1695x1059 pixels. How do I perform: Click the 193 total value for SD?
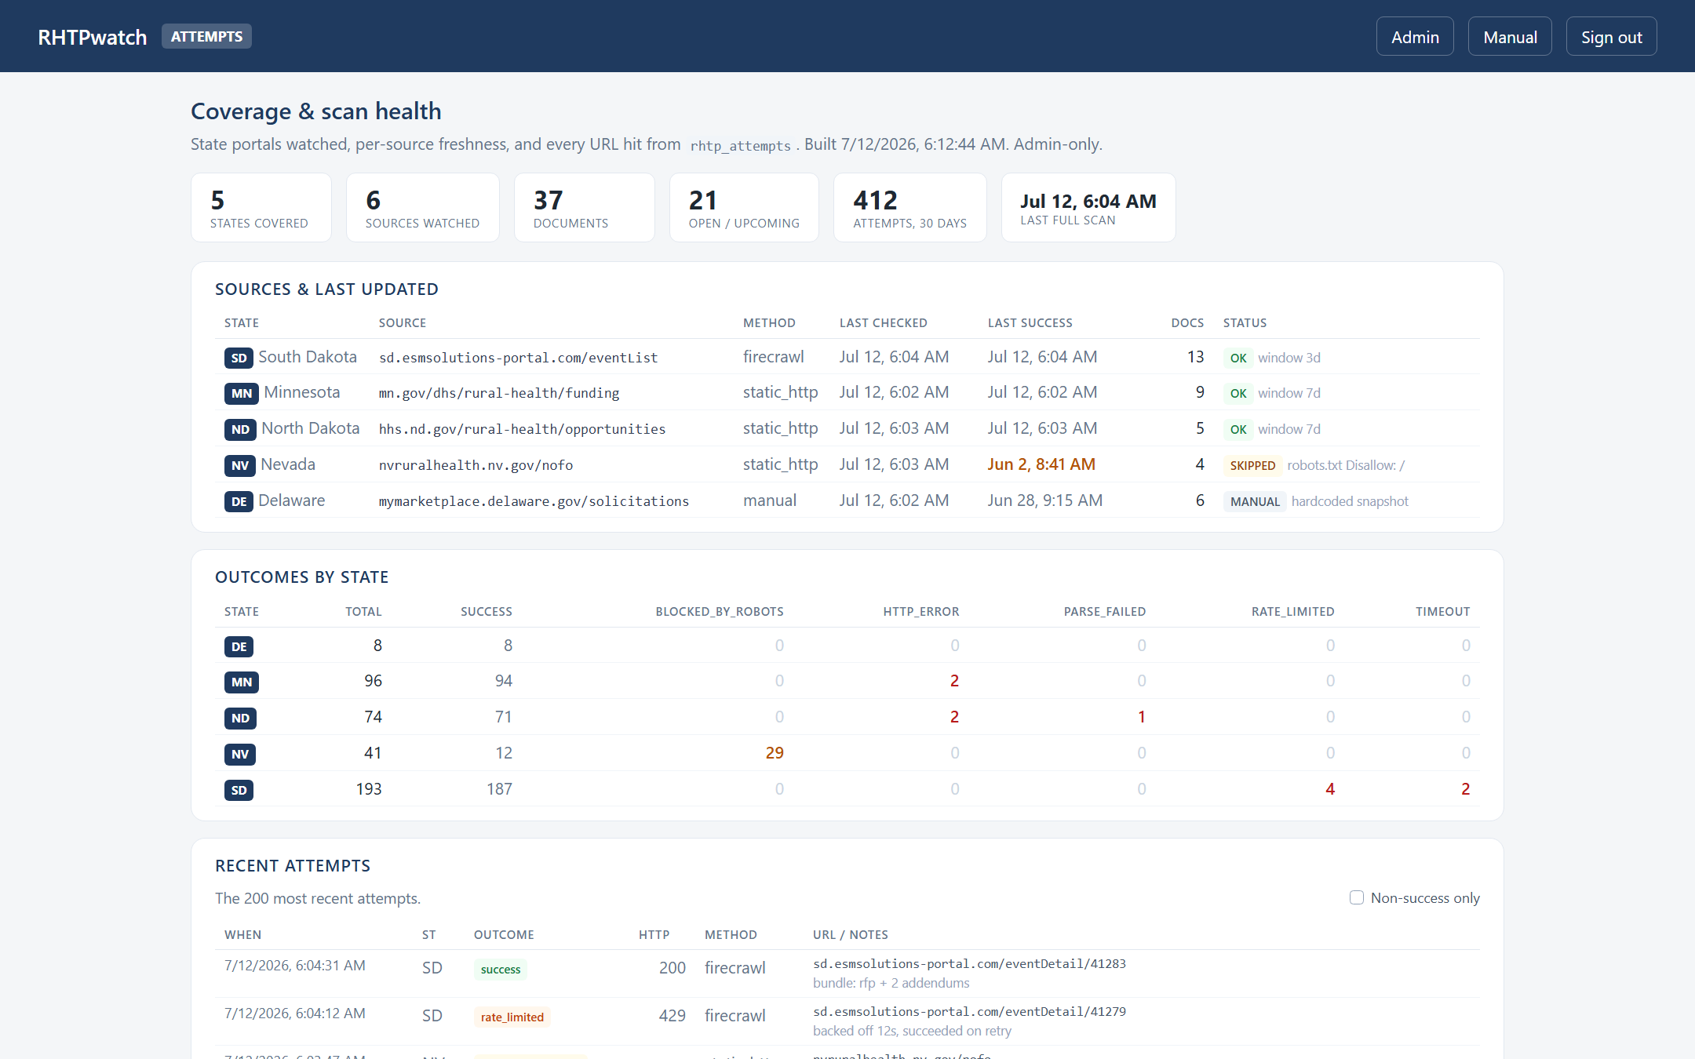pos(369,789)
